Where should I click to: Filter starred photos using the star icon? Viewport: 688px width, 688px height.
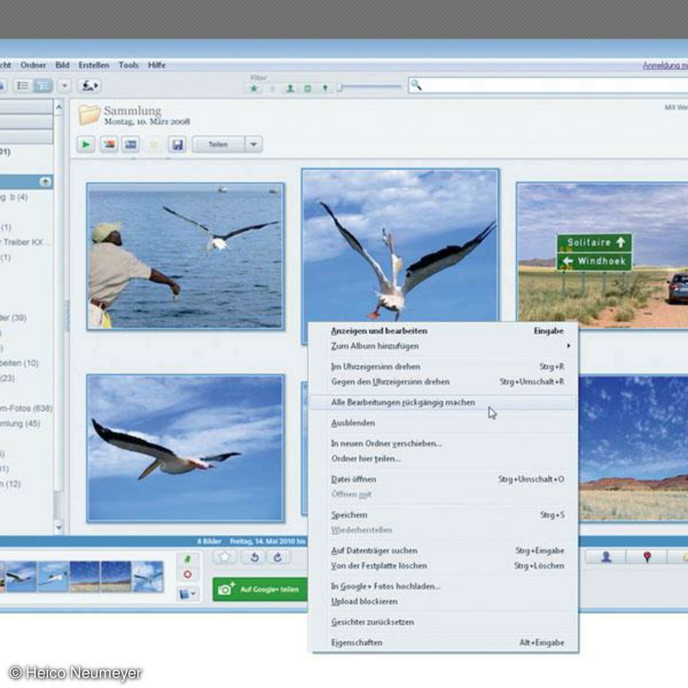[252, 88]
